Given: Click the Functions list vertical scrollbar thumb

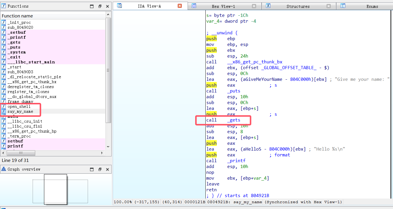Looking at the screenshot, I should (108, 70).
